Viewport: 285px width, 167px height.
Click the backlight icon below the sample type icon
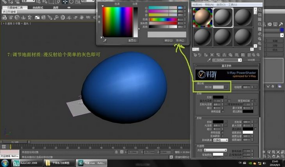259,14
